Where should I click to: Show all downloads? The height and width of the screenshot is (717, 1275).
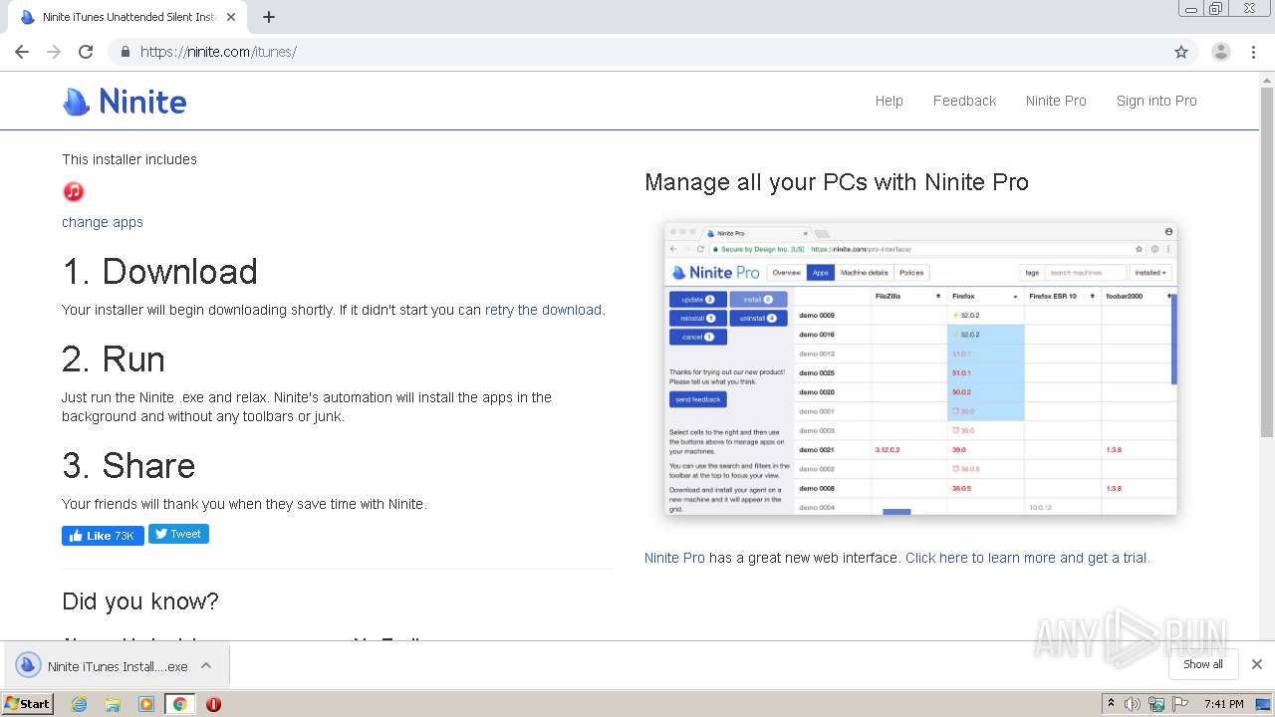tap(1203, 664)
